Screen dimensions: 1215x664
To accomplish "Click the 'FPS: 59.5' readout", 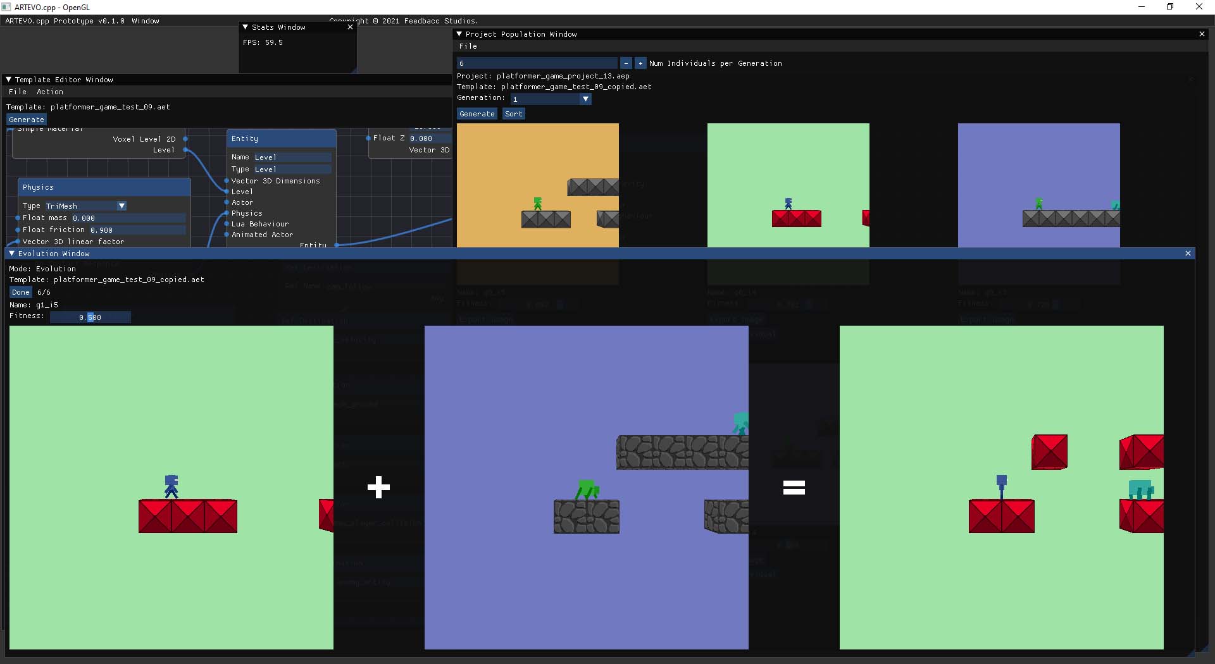I will (263, 42).
